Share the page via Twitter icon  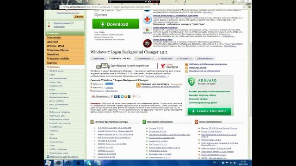coord(122,96)
